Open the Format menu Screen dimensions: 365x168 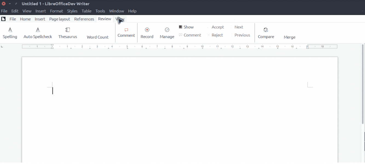coord(56,11)
